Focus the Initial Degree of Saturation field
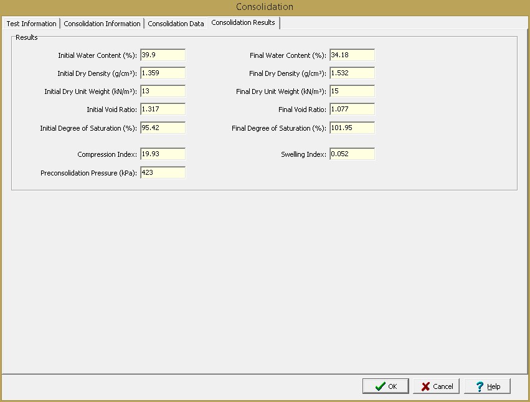530x402 pixels. (x=163, y=128)
